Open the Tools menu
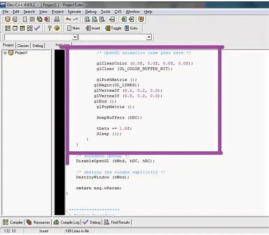Screen dimensions: 269x235 click(106, 12)
